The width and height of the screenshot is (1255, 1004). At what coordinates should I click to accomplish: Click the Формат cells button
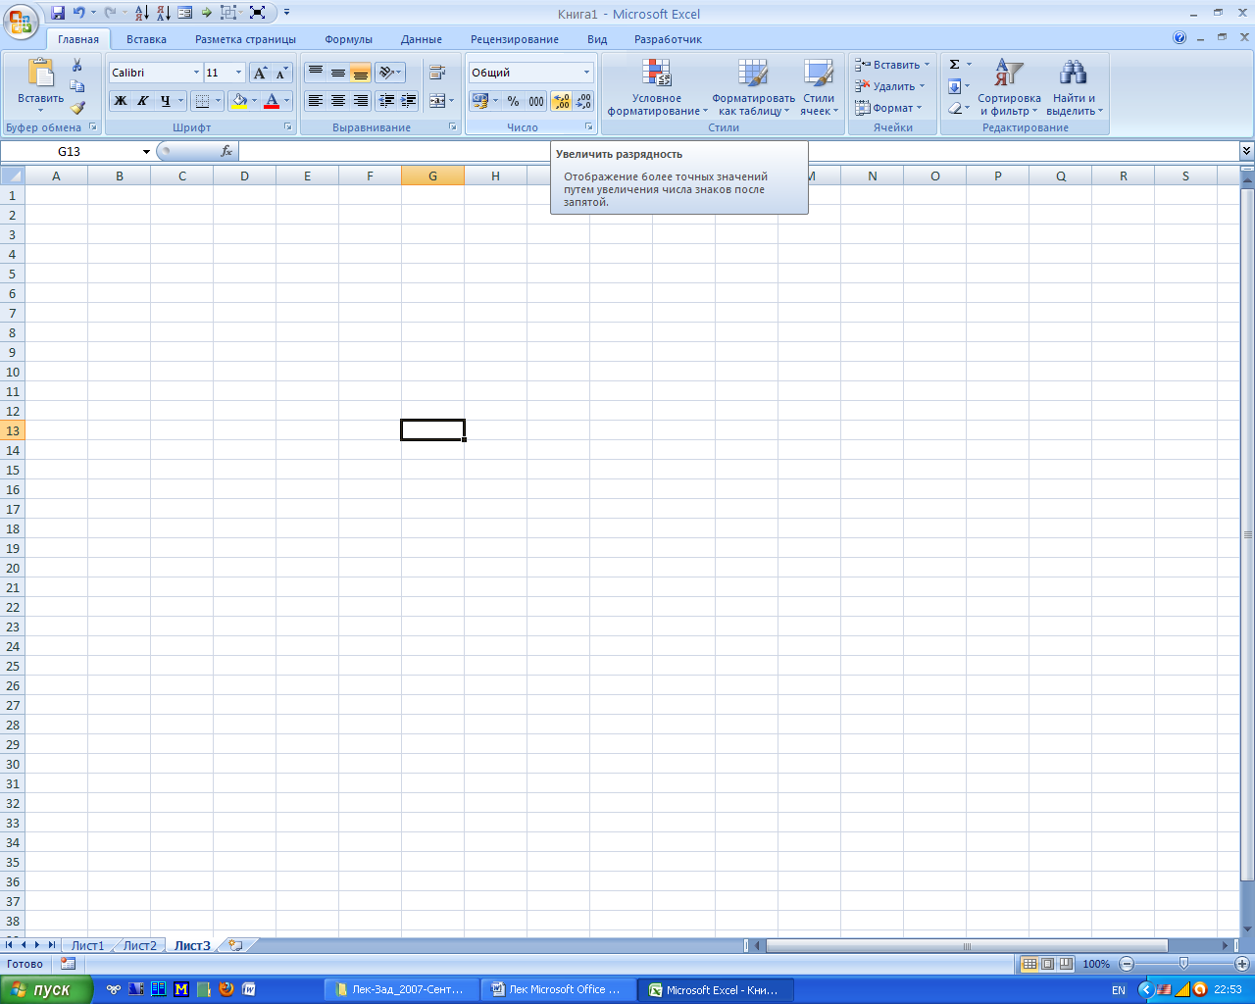tap(889, 108)
